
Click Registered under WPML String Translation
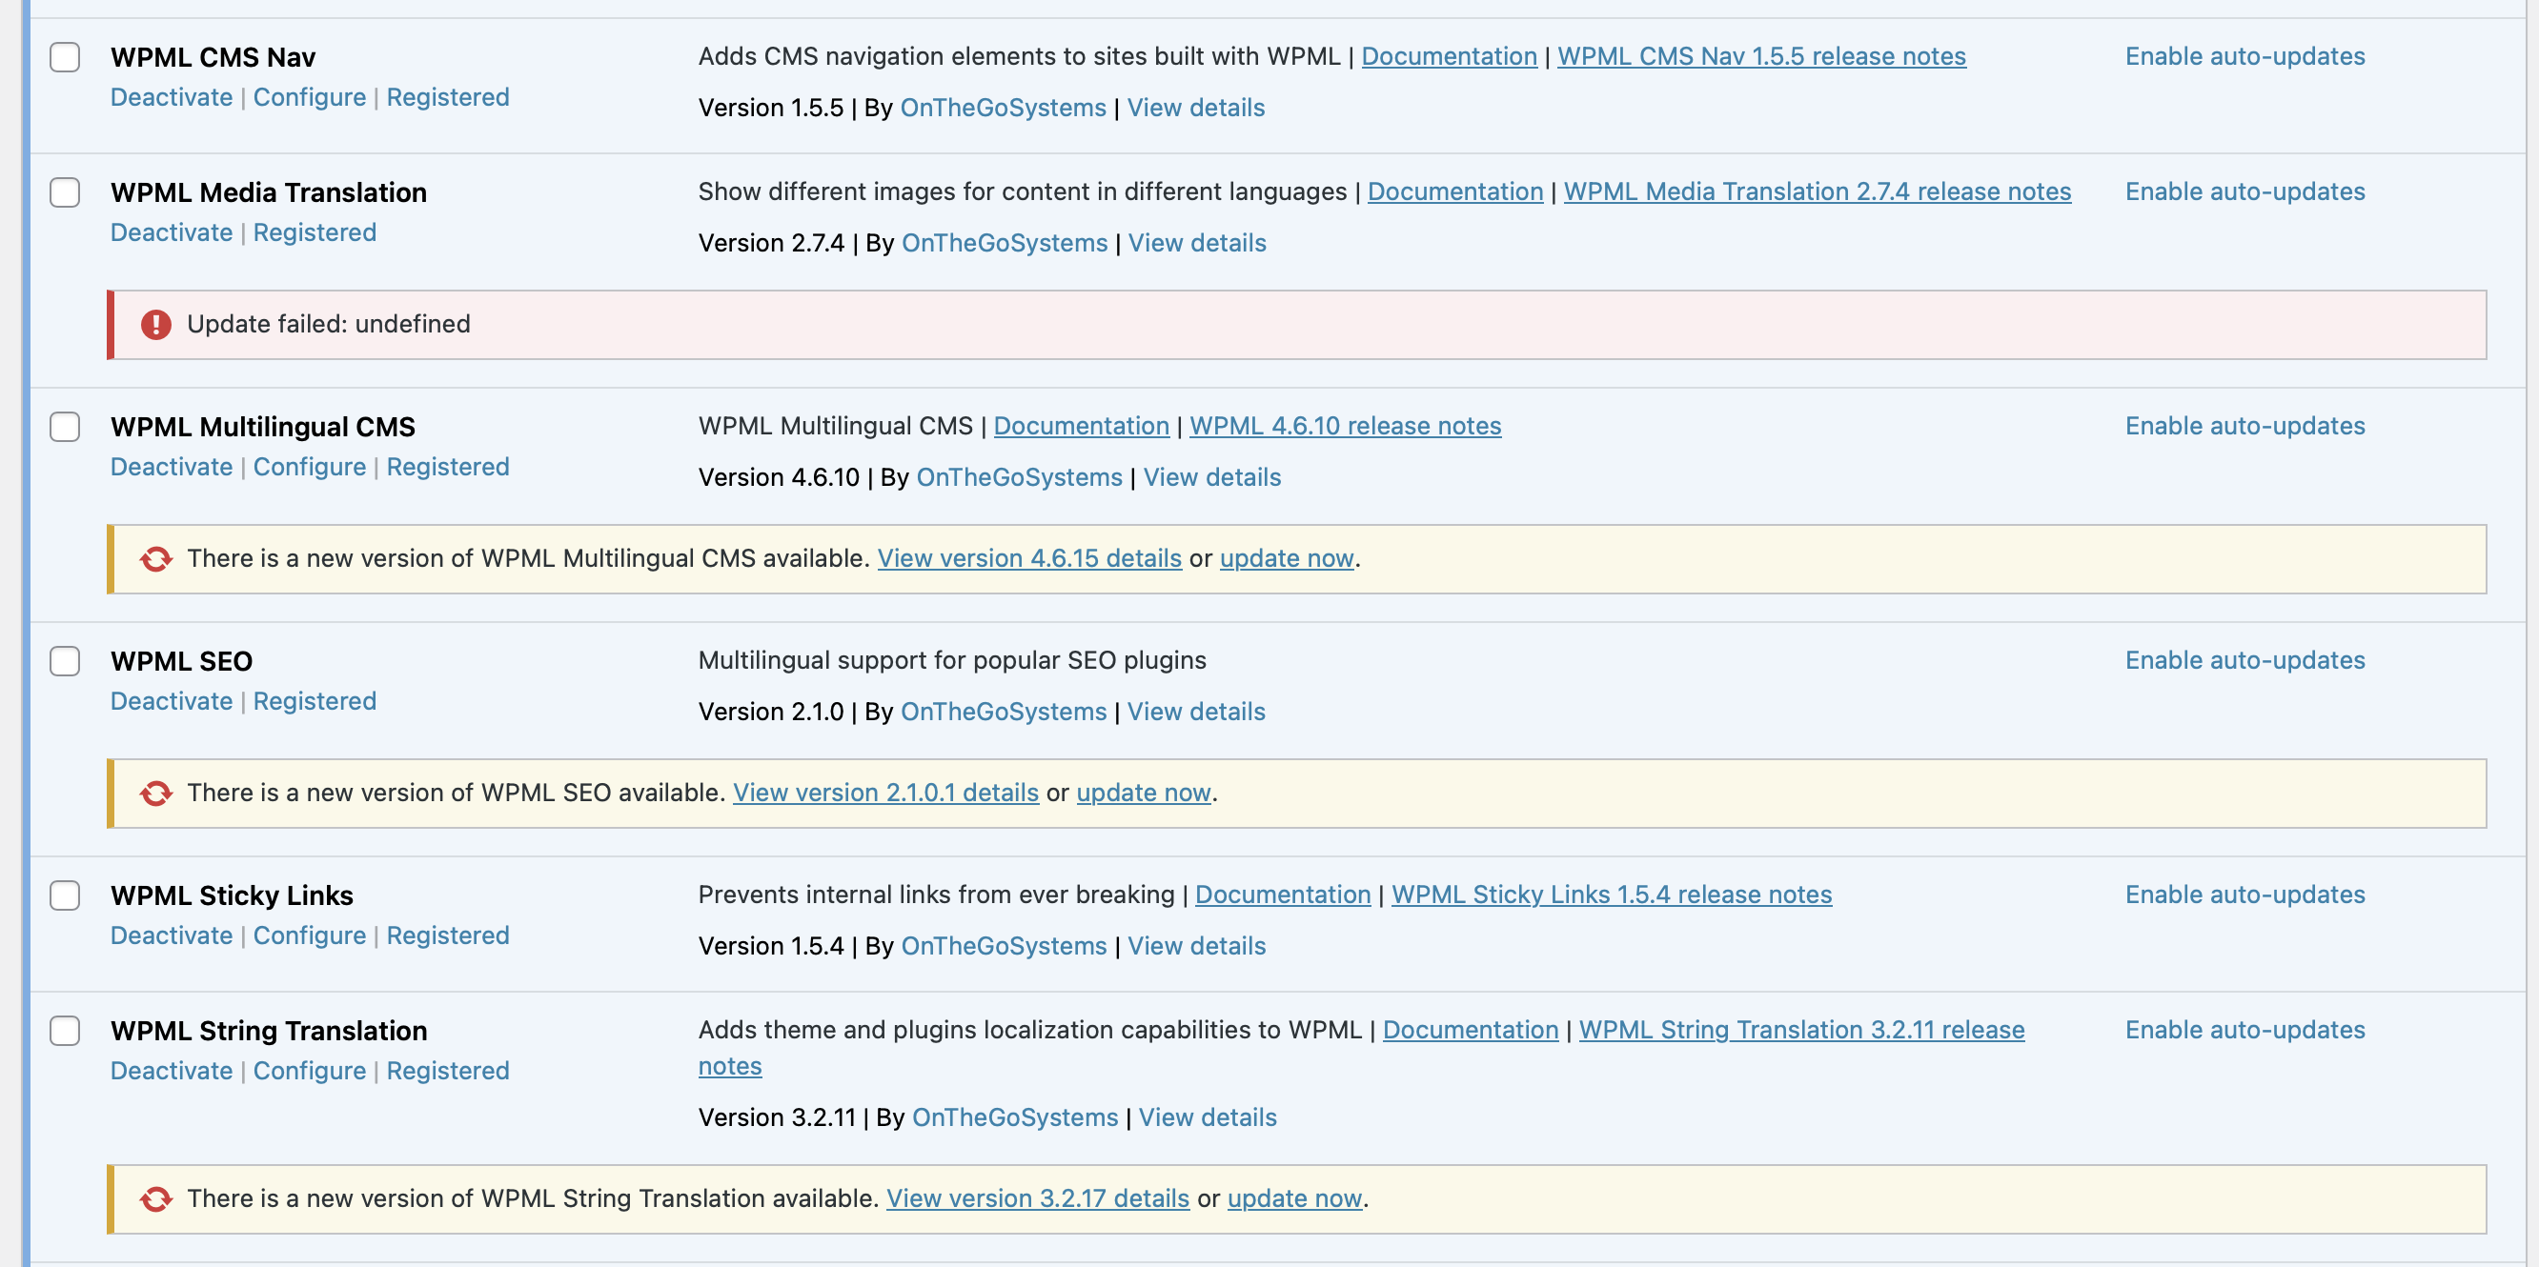(x=448, y=1071)
